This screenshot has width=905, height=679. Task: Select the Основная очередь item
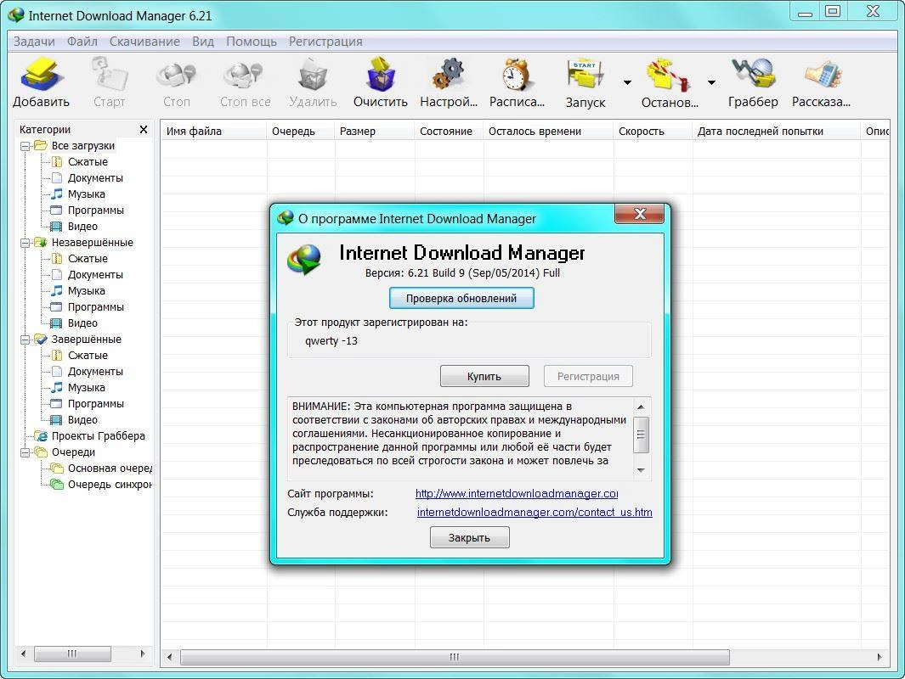point(110,469)
